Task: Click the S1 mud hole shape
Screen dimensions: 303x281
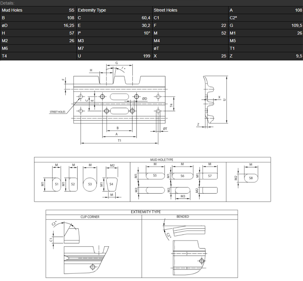Action: (x=57, y=184)
